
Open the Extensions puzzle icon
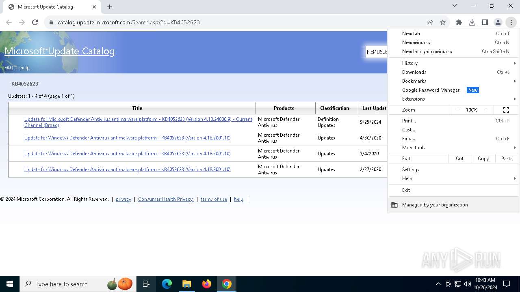(x=459, y=22)
